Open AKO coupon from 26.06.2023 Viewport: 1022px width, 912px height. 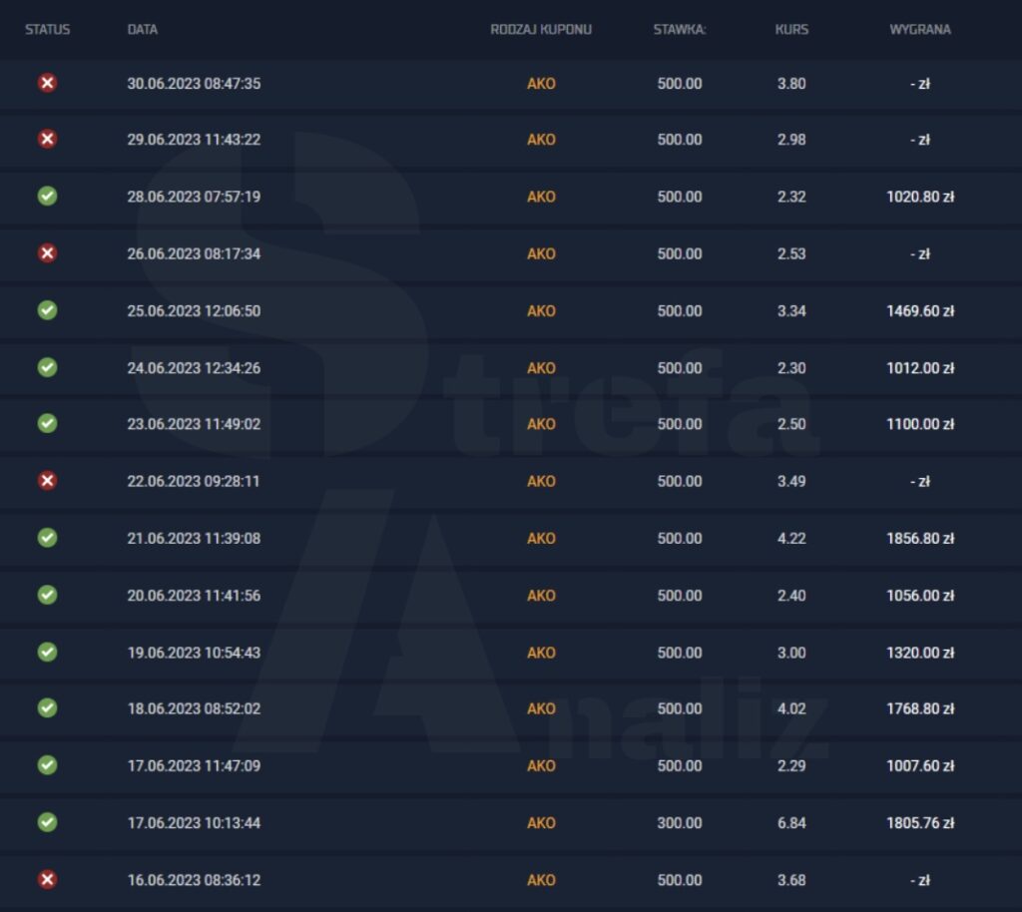541,253
